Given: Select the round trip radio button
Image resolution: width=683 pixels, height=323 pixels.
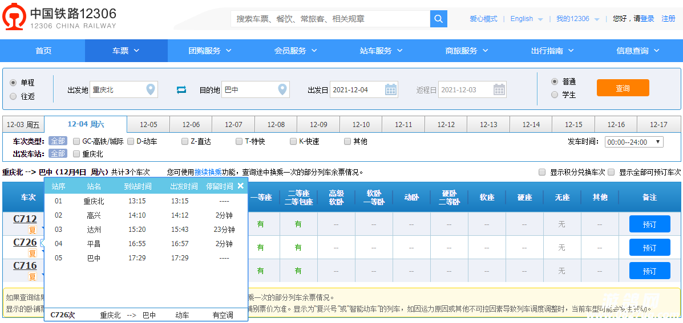Looking at the screenshot, I should tap(13, 96).
